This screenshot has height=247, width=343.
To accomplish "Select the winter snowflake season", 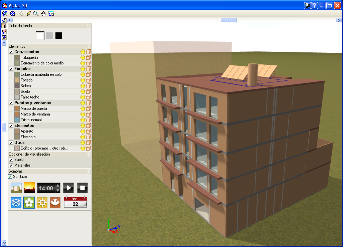I will pos(16,203).
